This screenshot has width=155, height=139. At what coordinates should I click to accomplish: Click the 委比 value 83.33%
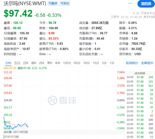pyautogui.click(x=54, y=39)
